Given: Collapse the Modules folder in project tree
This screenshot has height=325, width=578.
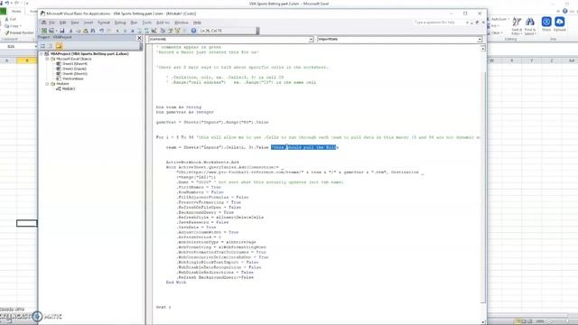Looking at the screenshot, I should [x=47, y=84].
